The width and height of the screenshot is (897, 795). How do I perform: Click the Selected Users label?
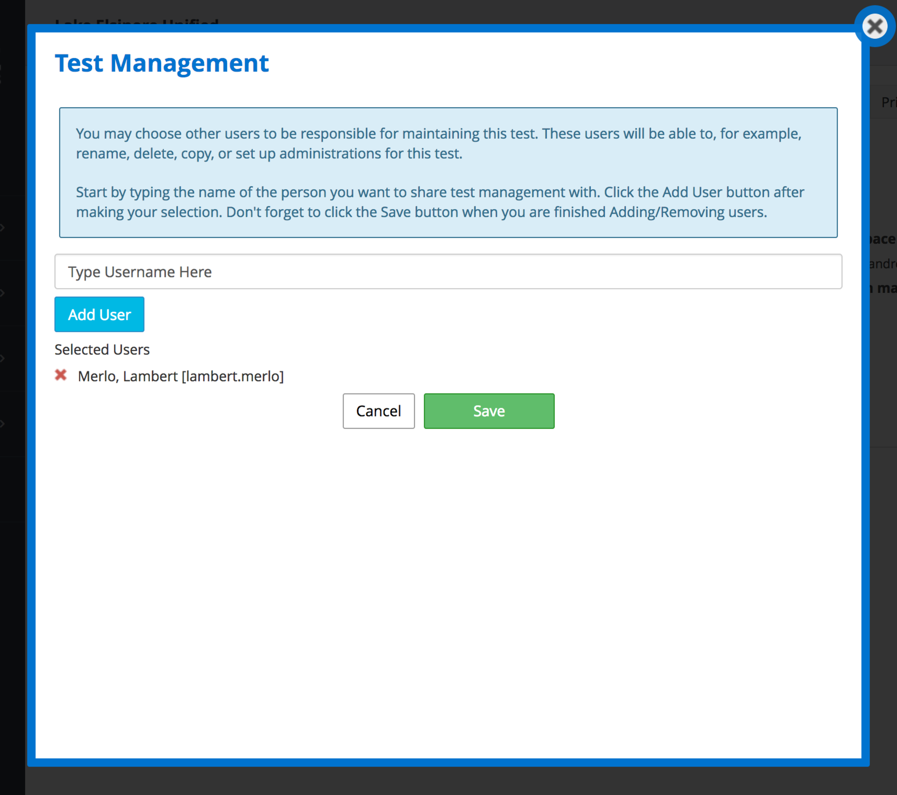[x=102, y=350]
